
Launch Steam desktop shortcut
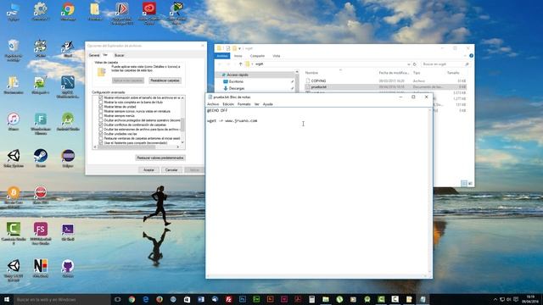tap(41, 158)
